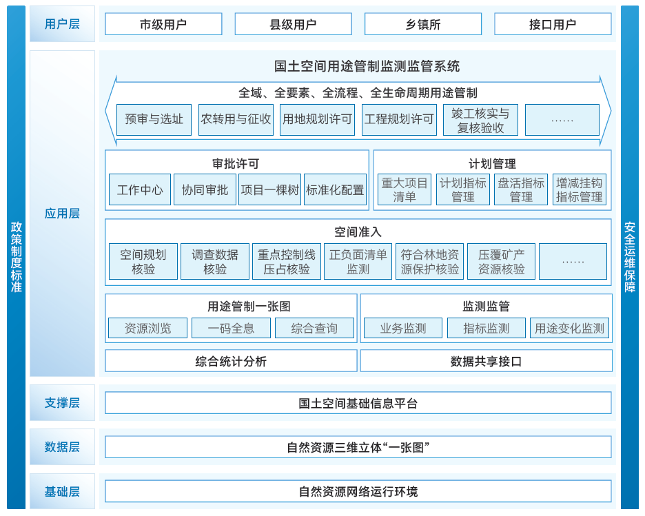Select the 用地规划许可 module
The width and height of the screenshot is (645, 516).
click(x=317, y=120)
